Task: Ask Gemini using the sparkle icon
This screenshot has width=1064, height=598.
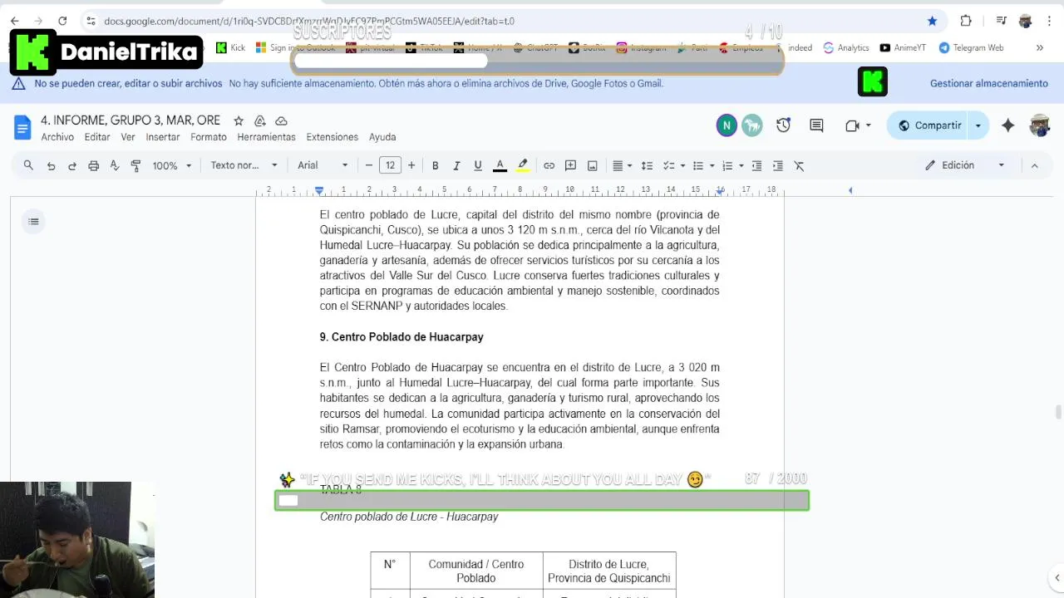Action: point(1007,125)
